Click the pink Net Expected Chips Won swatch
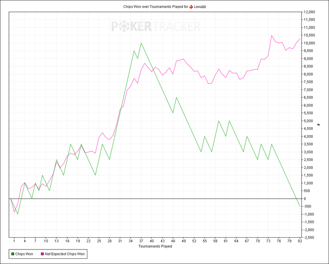Viewport: 329px width, 264px height. 42,254
